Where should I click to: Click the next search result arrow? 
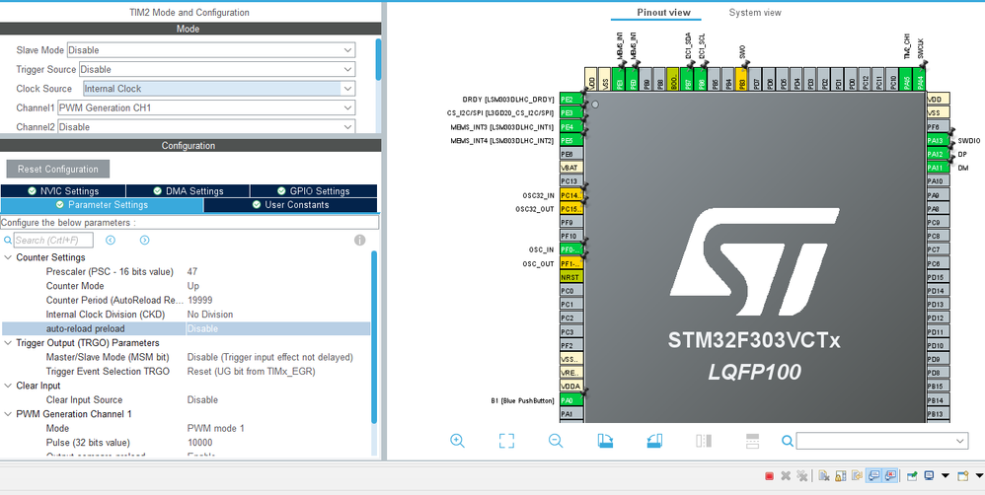[144, 241]
